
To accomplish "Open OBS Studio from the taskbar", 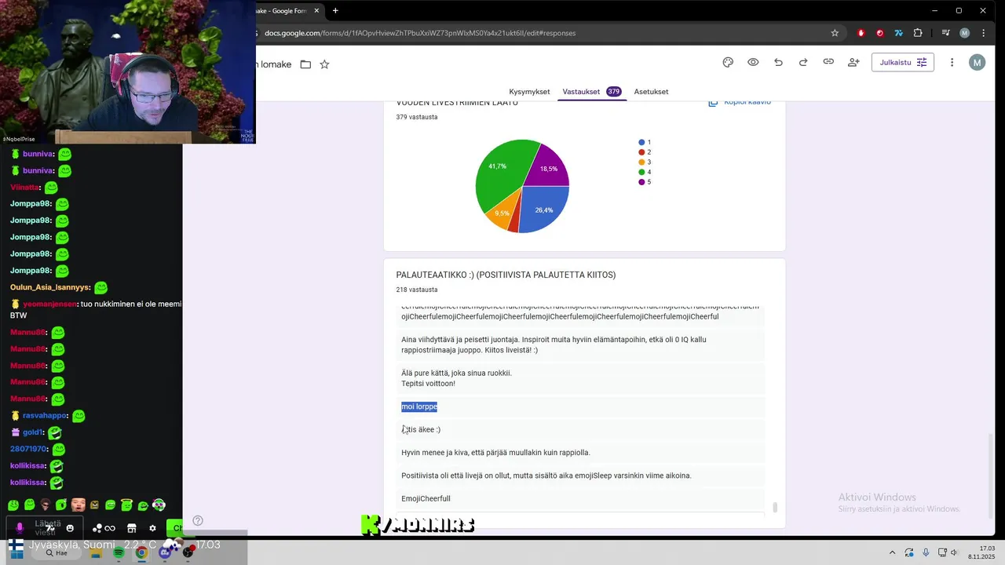I will pos(188,552).
